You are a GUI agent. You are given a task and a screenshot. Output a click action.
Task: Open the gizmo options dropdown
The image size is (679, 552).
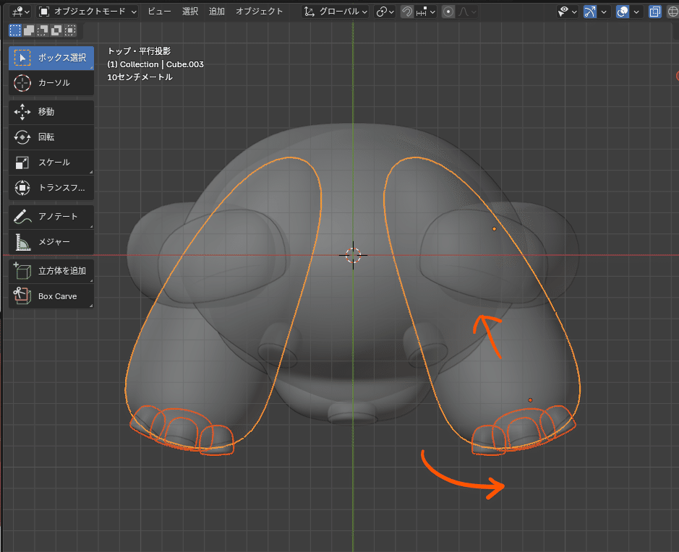click(604, 12)
